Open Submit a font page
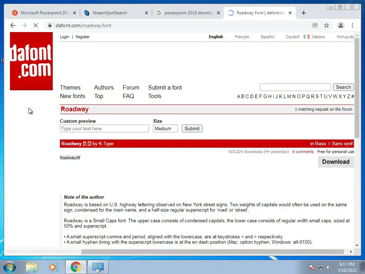Image resolution: width=365 pixels, height=274 pixels. pos(165,88)
